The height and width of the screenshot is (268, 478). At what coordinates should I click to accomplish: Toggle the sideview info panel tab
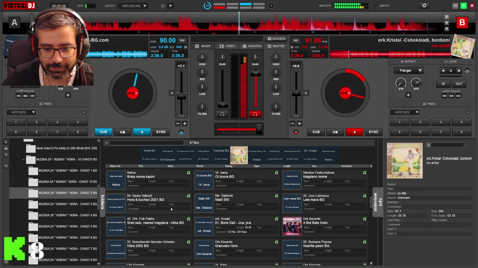click(x=378, y=201)
